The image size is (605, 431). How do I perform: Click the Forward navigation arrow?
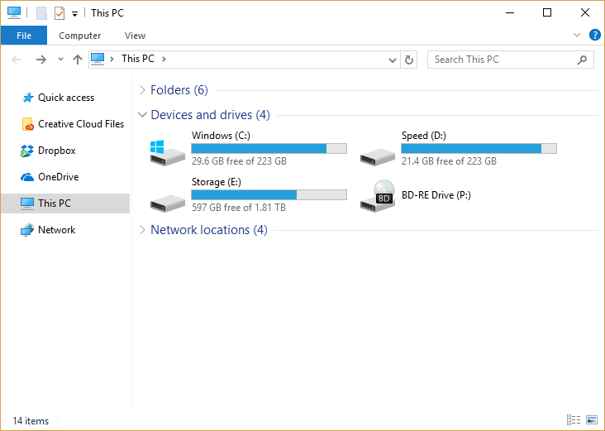pyautogui.click(x=40, y=60)
